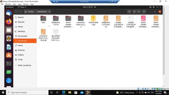The image size is (169, 95).
Task: Open the Thunderbird mail dock icon
Action: [x=9, y=13]
